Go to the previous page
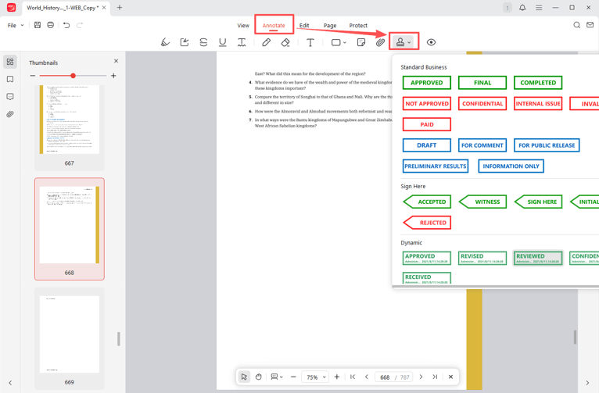This screenshot has width=599, height=393. pyautogui.click(x=366, y=377)
